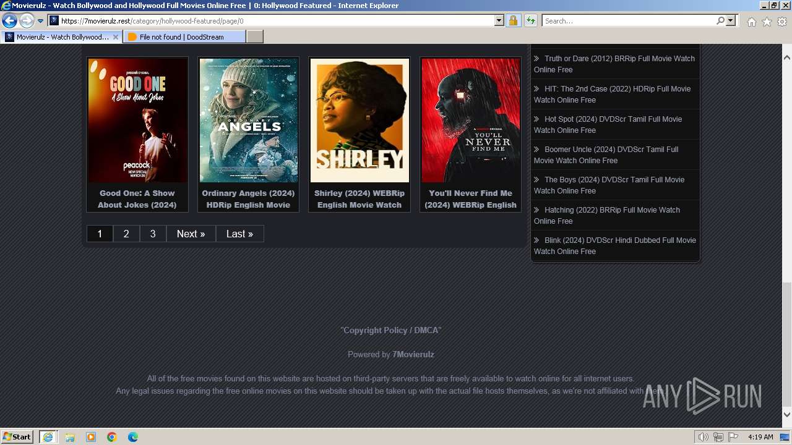Click the magnifier search icon

720,20
